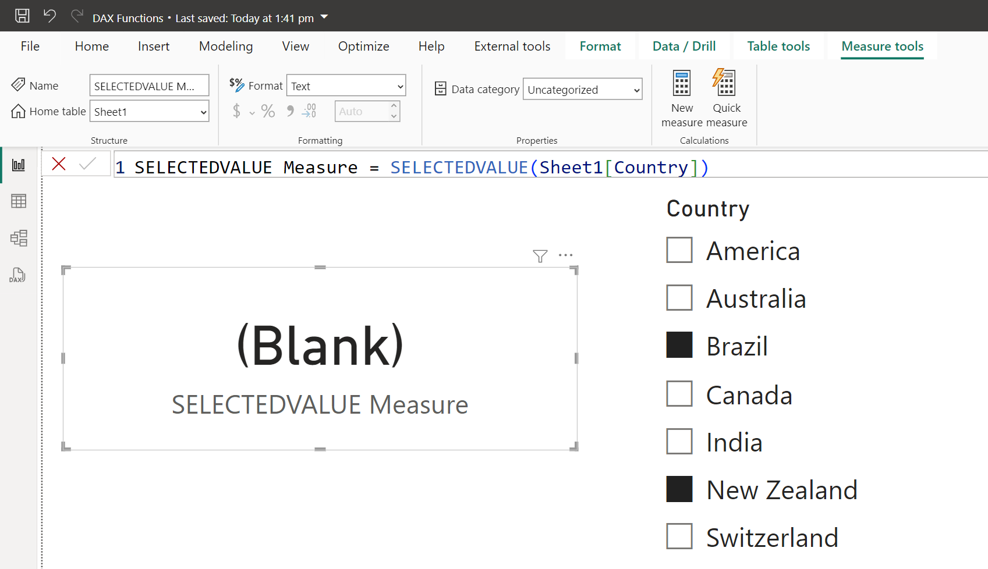Switch to the Modeling ribbon tab
Image resolution: width=988 pixels, height=569 pixels.
225,46
